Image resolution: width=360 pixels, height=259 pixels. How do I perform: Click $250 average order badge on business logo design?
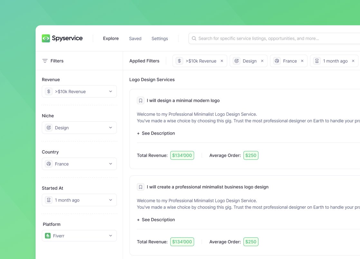(x=251, y=242)
